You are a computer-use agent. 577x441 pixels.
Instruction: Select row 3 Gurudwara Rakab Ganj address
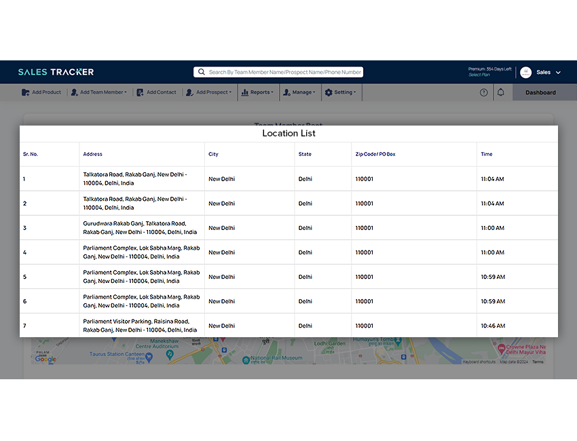[141, 227]
